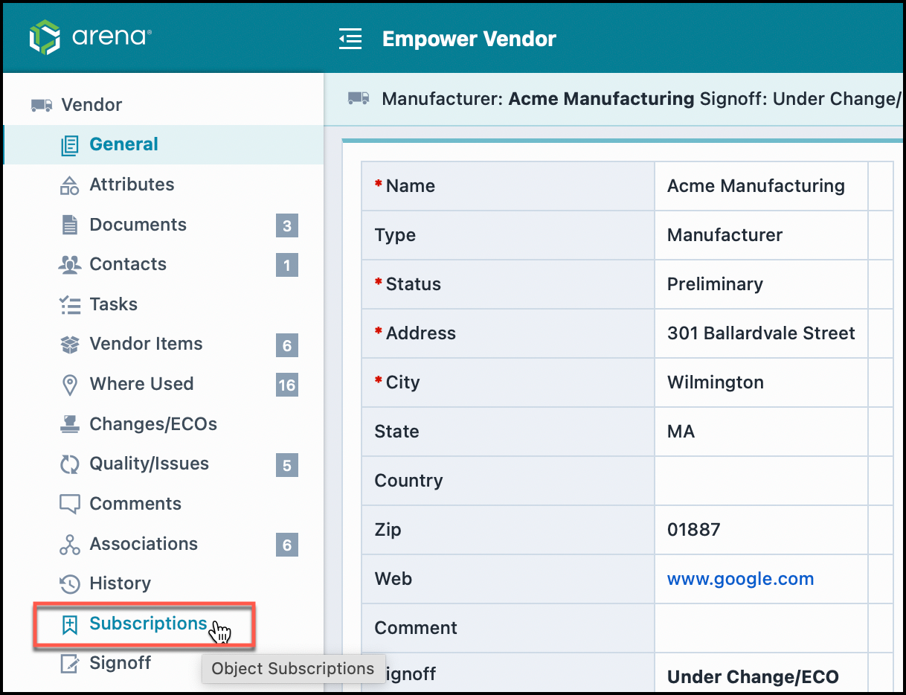Click the History clock icon
This screenshot has width=906, height=695.
pos(69,584)
